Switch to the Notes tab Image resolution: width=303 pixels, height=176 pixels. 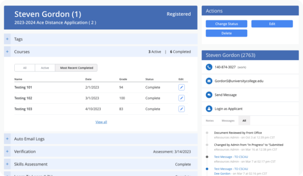(x=210, y=121)
